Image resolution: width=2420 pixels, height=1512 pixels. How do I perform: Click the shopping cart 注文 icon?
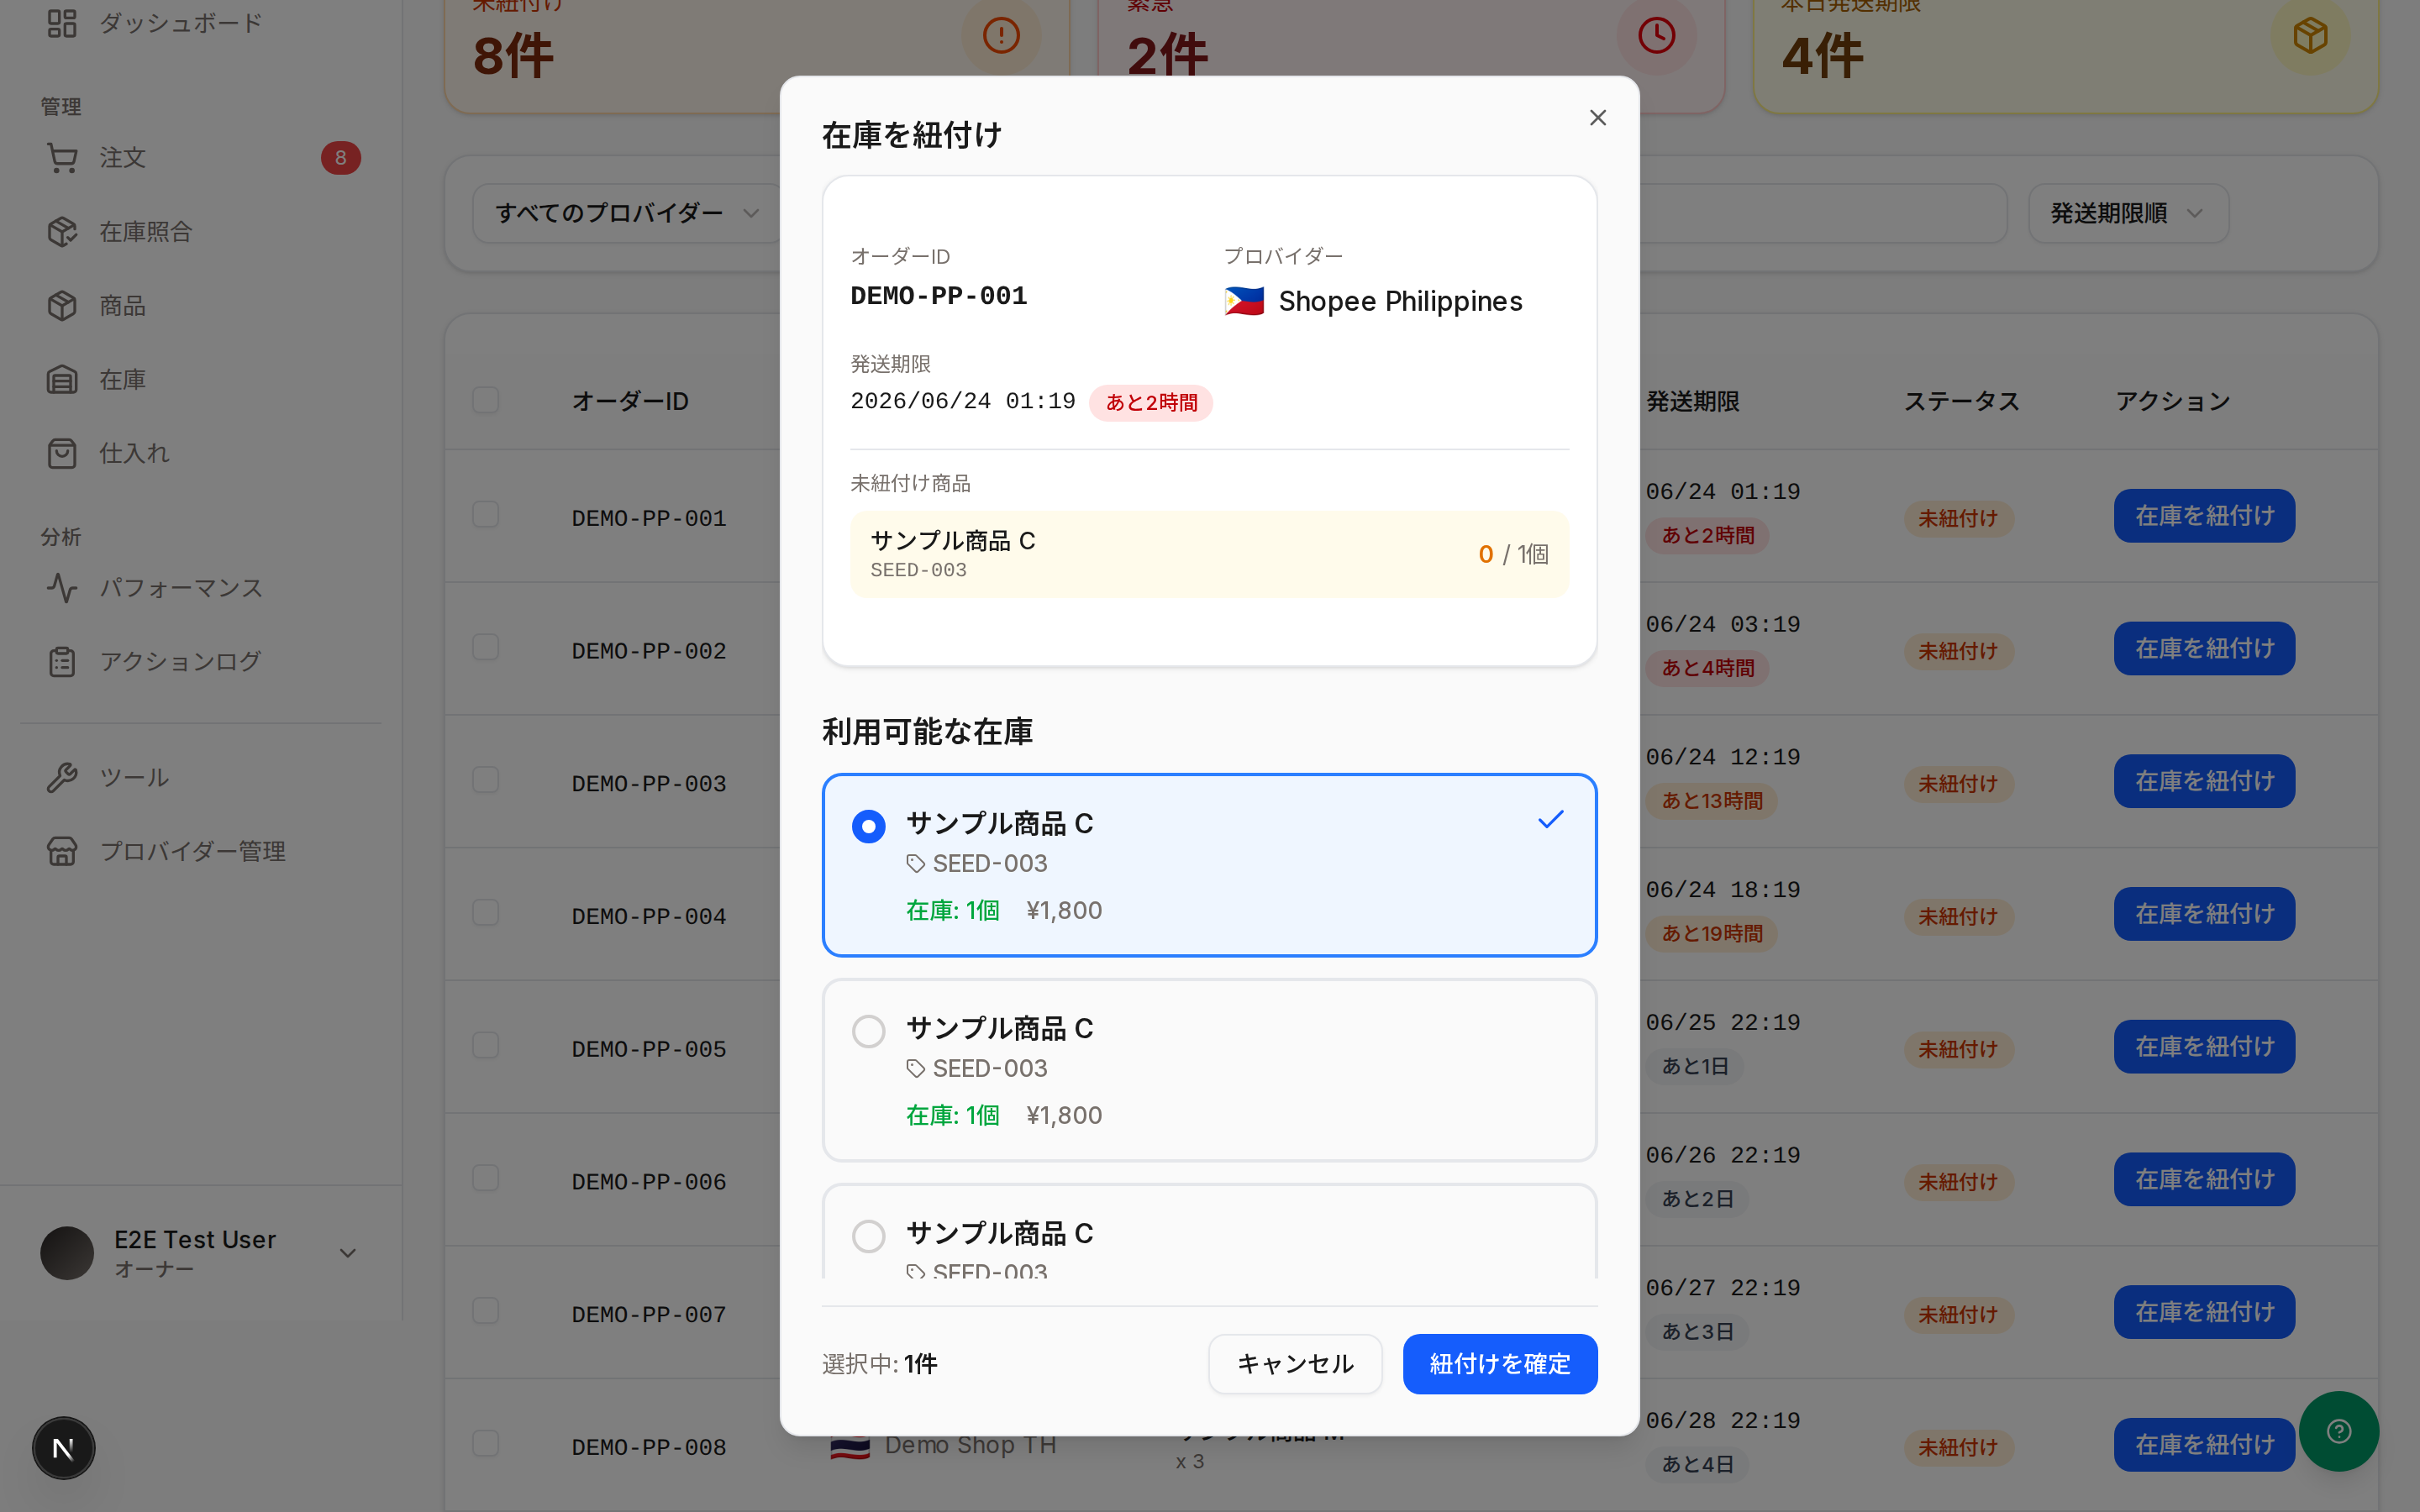62,158
